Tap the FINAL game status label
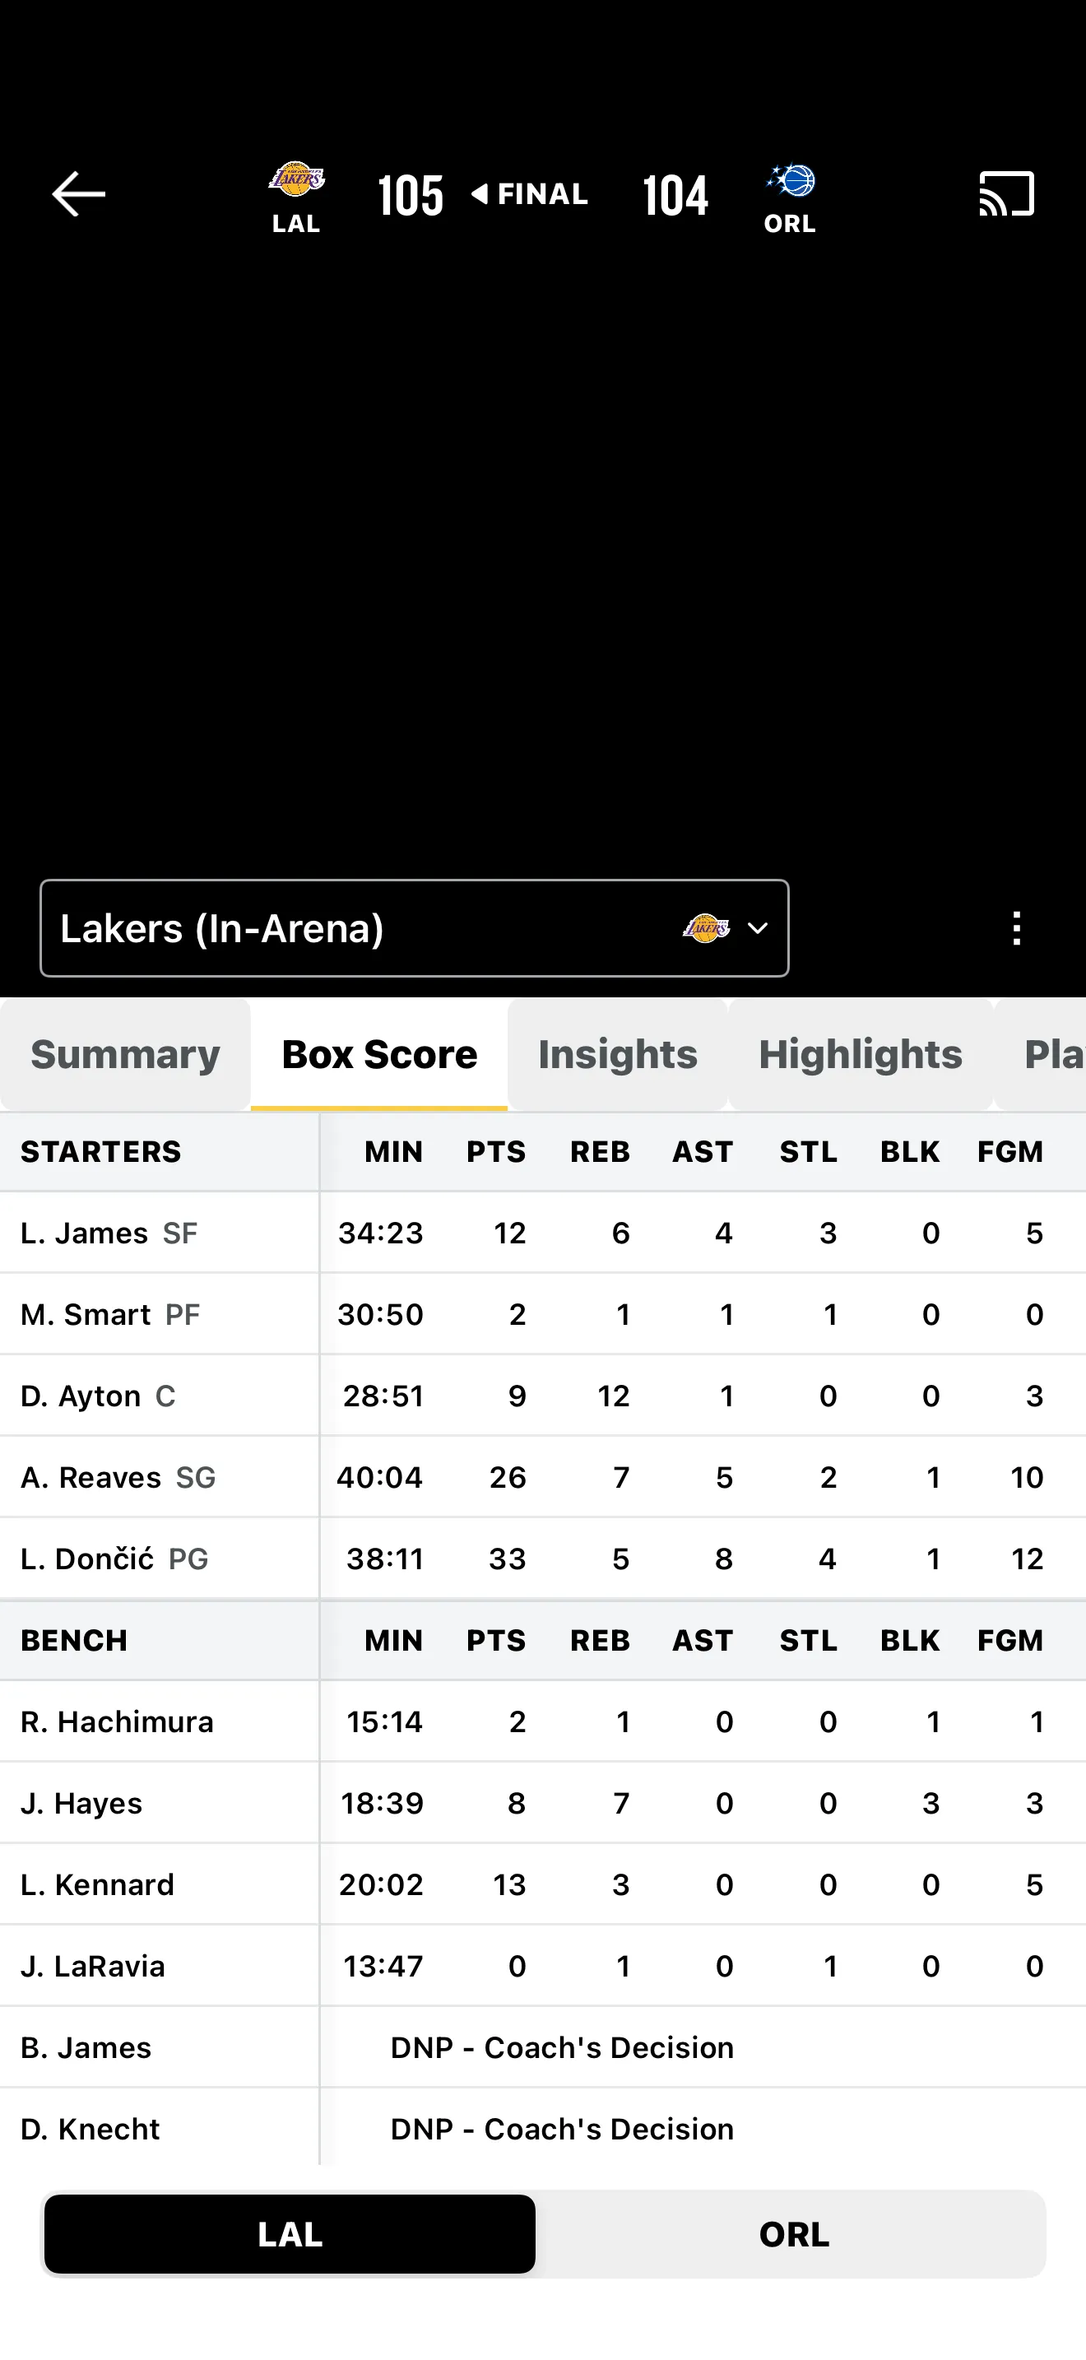This screenshot has width=1086, height=2360. pyautogui.click(x=541, y=194)
